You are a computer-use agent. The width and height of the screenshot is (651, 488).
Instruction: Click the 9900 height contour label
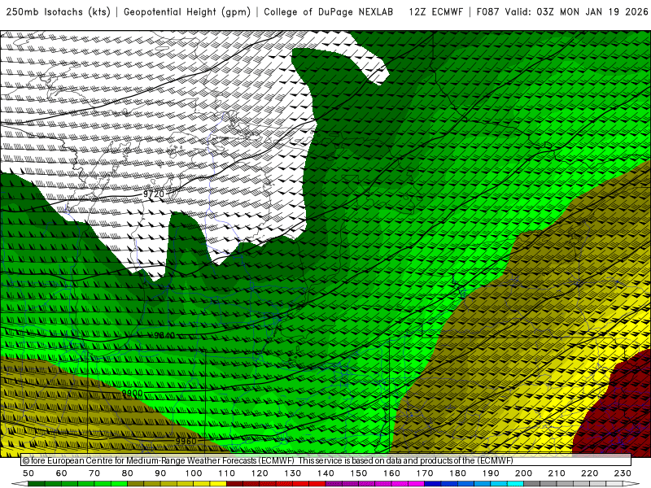132,394
